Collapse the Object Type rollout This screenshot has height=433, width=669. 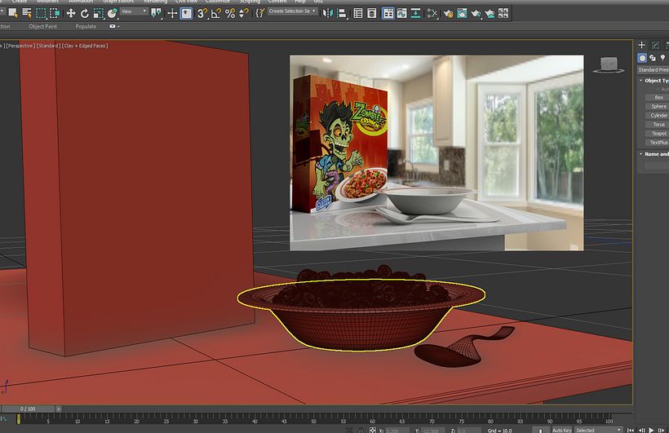653,81
